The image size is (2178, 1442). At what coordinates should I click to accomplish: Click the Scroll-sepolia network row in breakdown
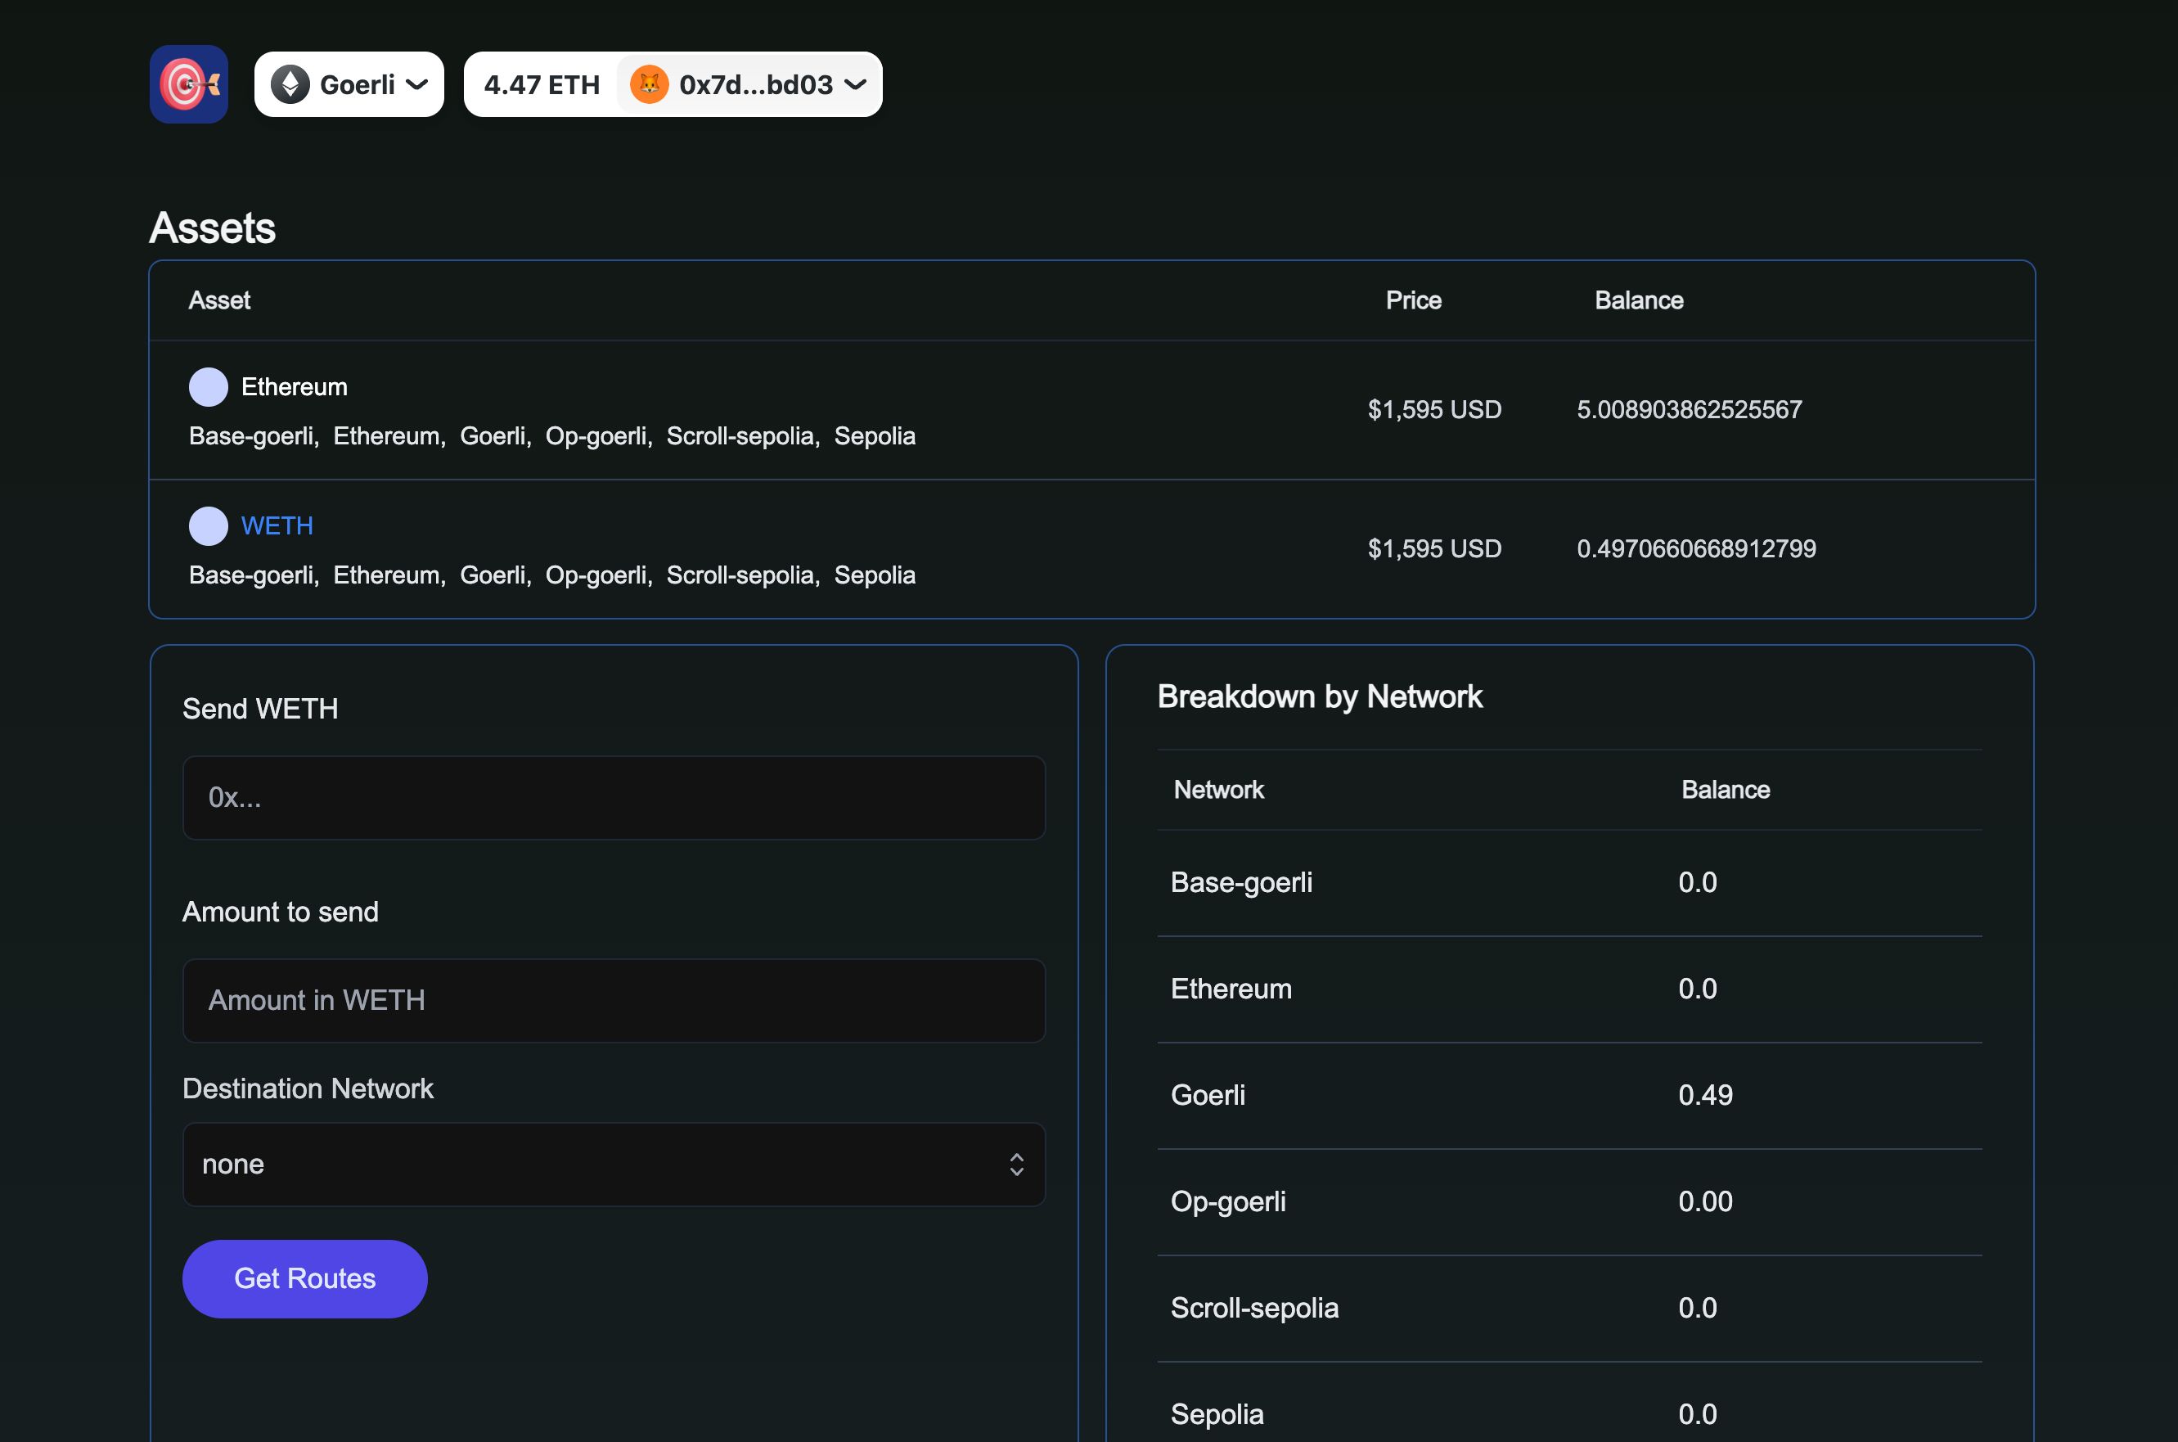[x=1569, y=1309]
